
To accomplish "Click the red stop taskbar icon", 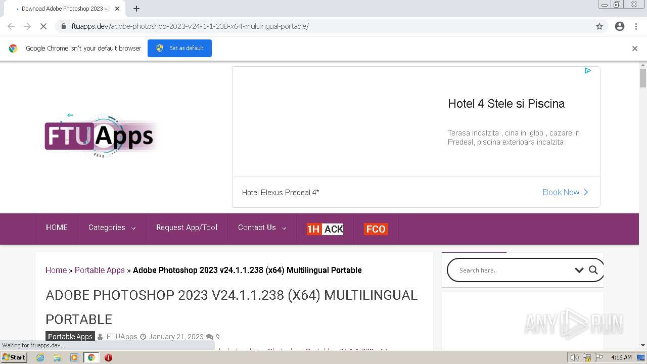I will 108,357.
